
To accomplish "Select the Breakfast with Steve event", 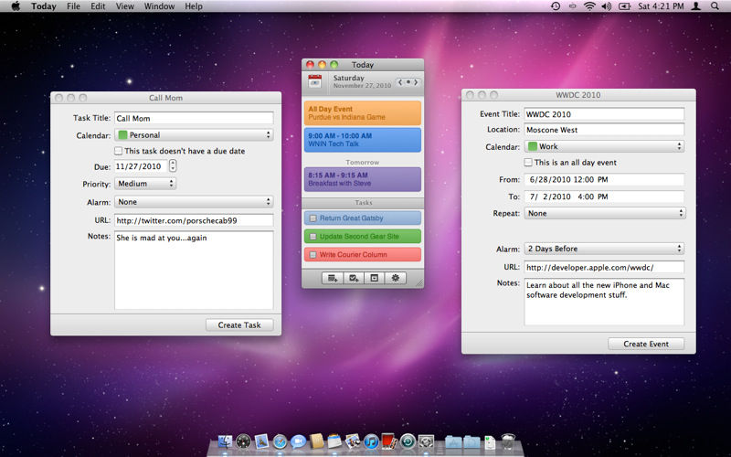I will [x=362, y=179].
